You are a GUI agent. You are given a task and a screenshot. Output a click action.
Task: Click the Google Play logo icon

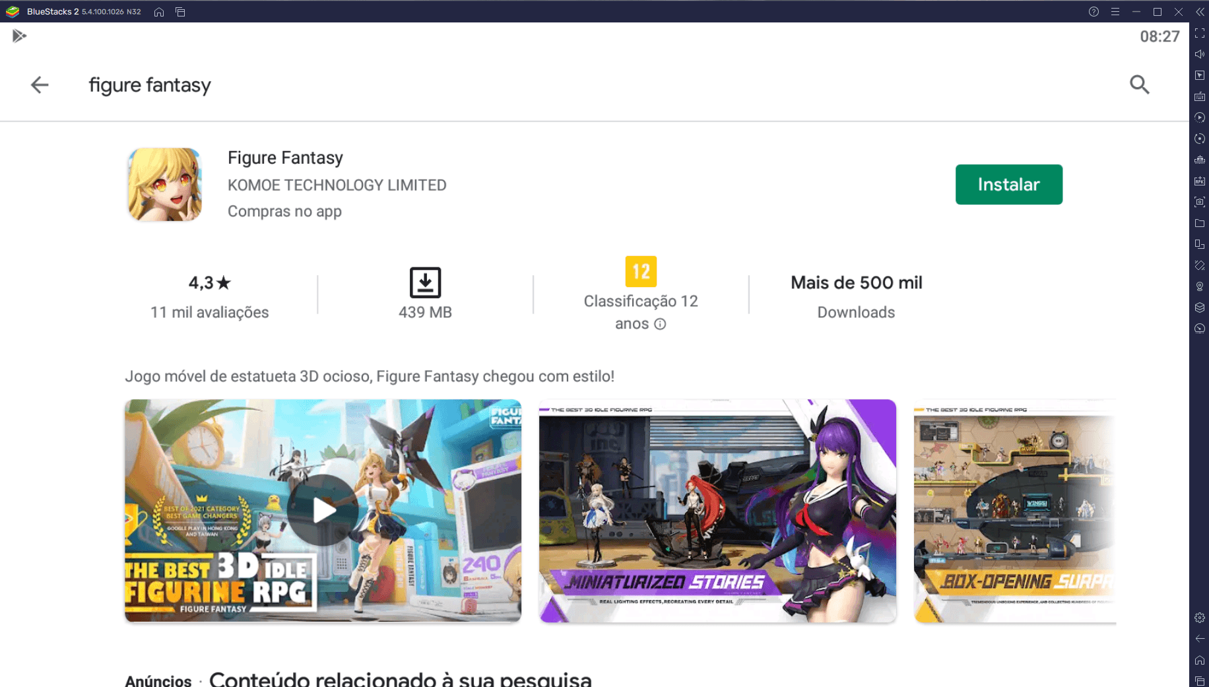19,36
